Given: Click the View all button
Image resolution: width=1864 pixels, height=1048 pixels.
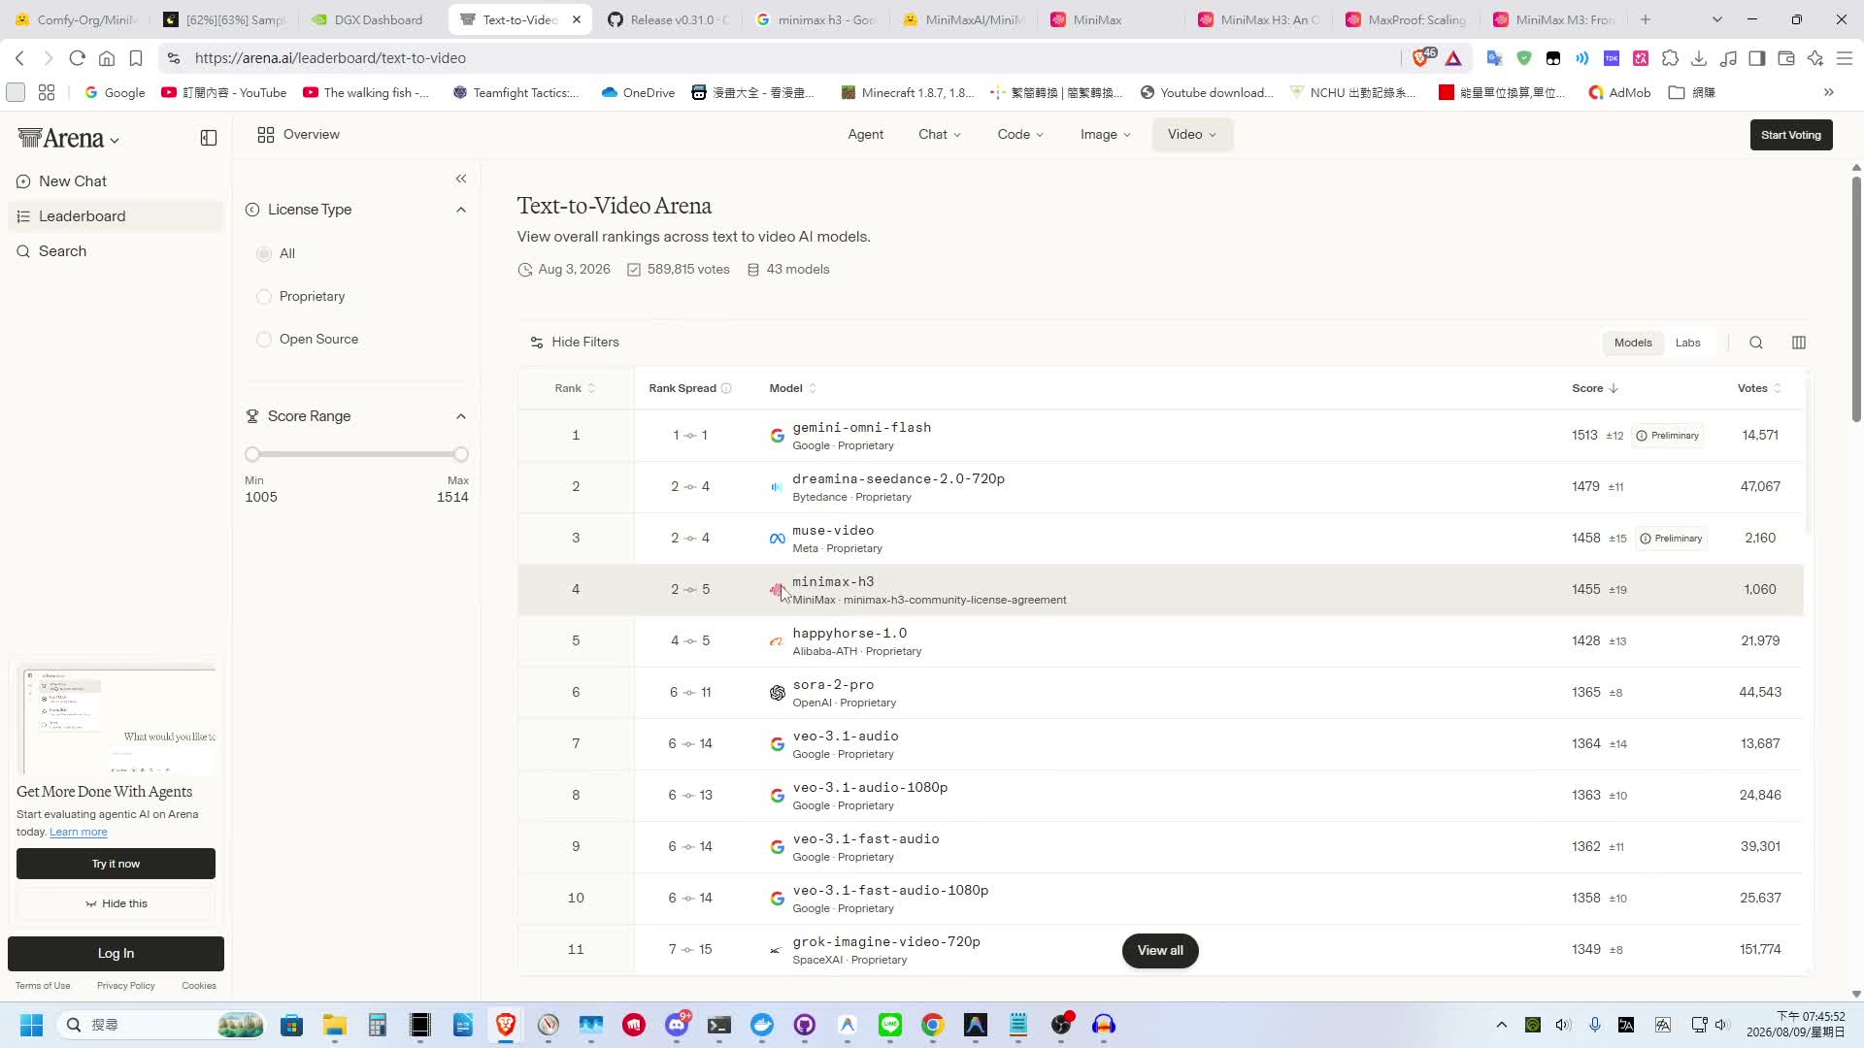Looking at the screenshot, I should click(1160, 951).
